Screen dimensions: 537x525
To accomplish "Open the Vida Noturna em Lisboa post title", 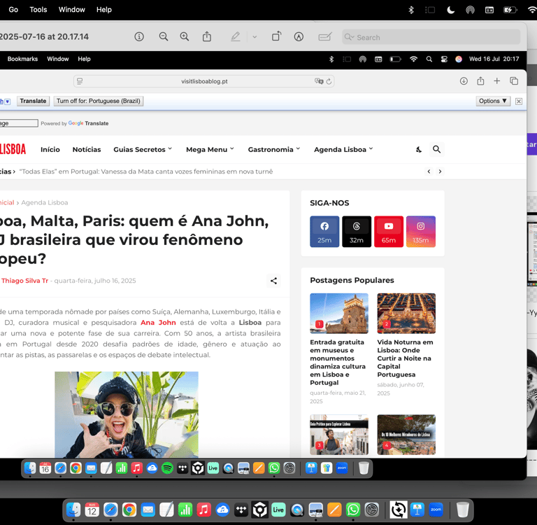I will point(405,358).
